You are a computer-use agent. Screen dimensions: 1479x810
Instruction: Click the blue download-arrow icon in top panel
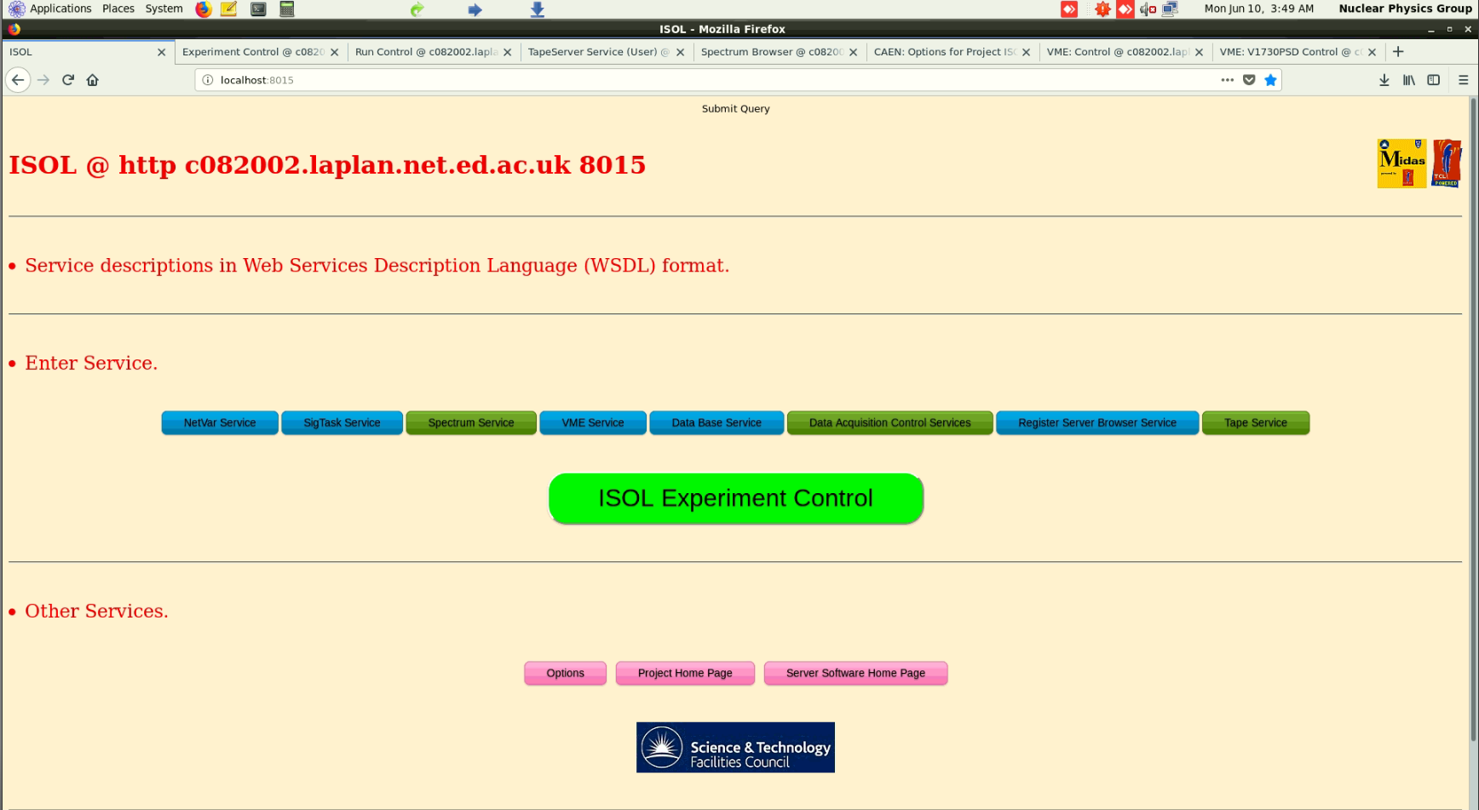pos(538,9)
